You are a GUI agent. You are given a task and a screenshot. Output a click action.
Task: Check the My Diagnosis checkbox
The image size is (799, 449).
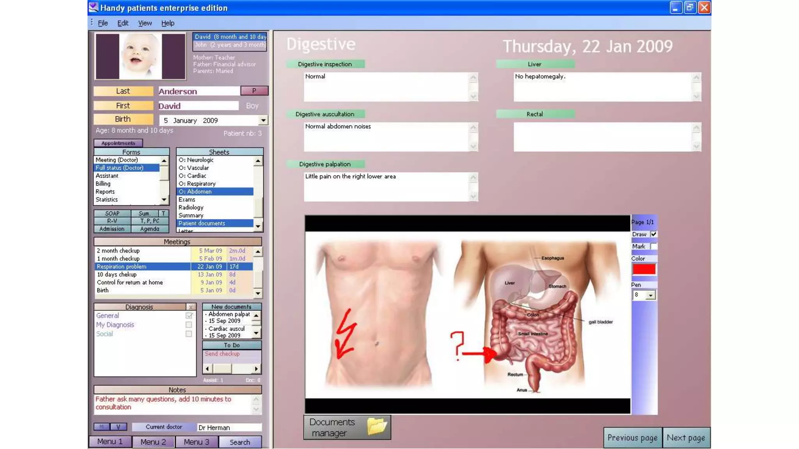click(189, 325)
